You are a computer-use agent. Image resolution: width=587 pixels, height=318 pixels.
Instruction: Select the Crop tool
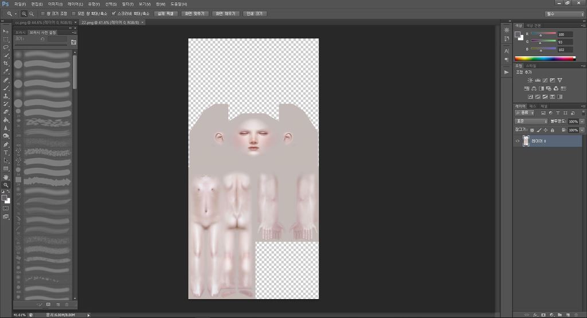pos(6,63)
